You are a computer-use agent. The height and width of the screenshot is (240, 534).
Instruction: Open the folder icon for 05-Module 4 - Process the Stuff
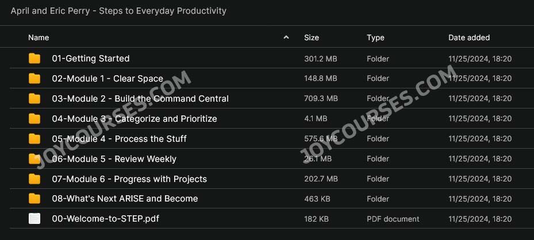(34, 139)
